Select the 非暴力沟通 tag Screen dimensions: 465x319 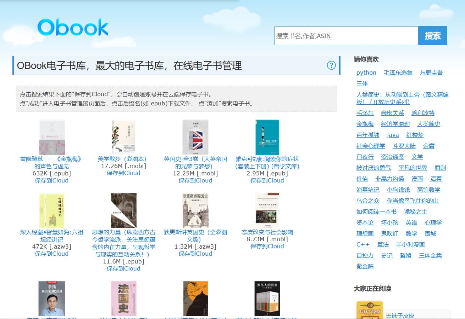coord(389,179)
